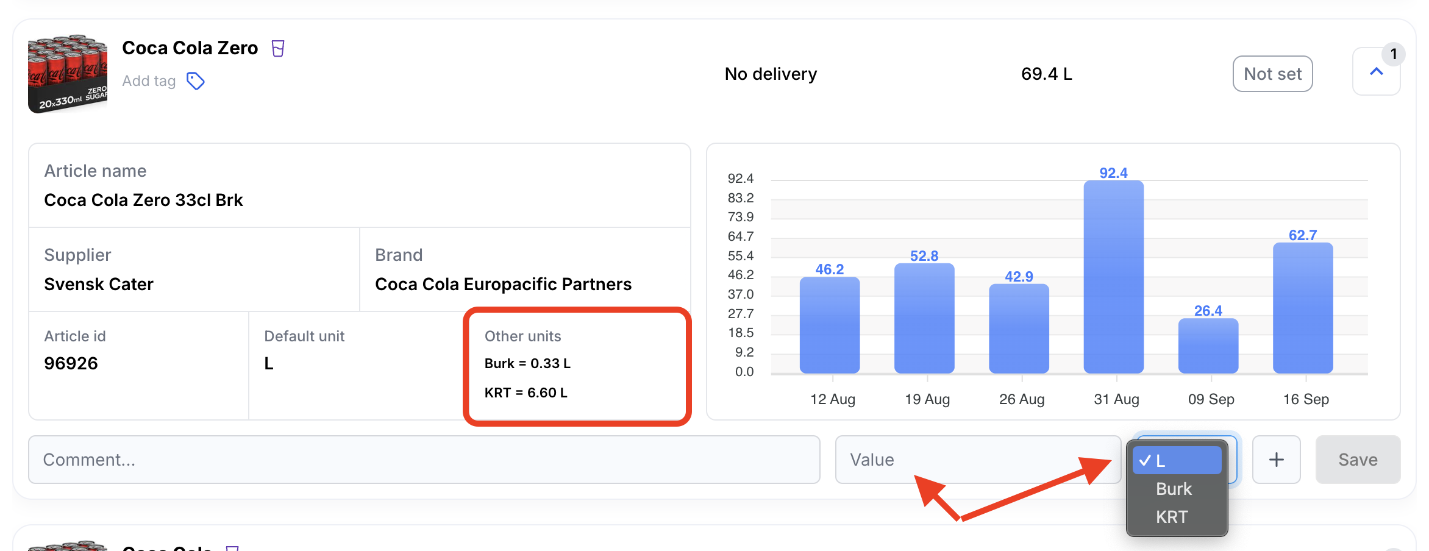
Task: Click the 69.4 L quantity value
Action: [x=1046, y=74]
